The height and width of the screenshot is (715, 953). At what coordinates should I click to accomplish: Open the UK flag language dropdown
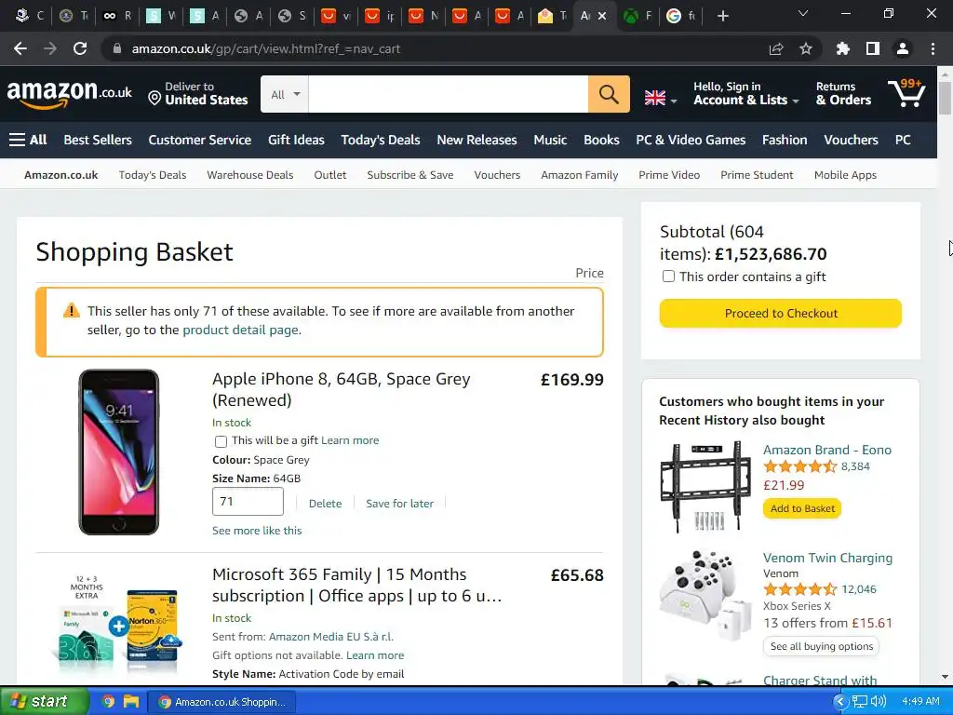click(661, 97)
